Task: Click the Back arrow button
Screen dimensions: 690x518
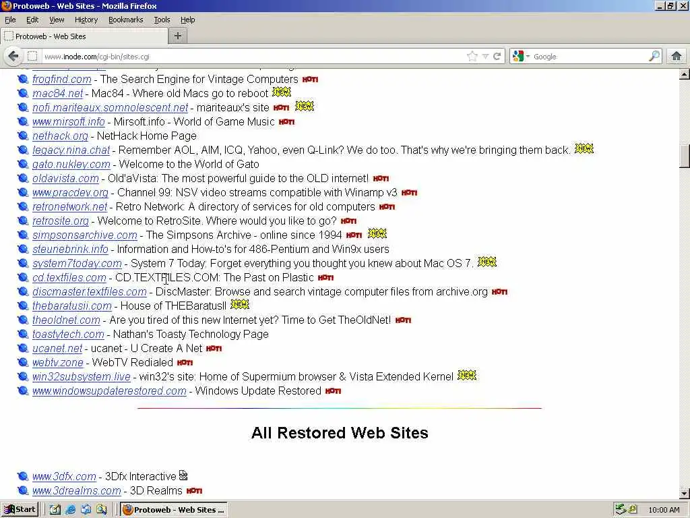Action: [13, 57]
